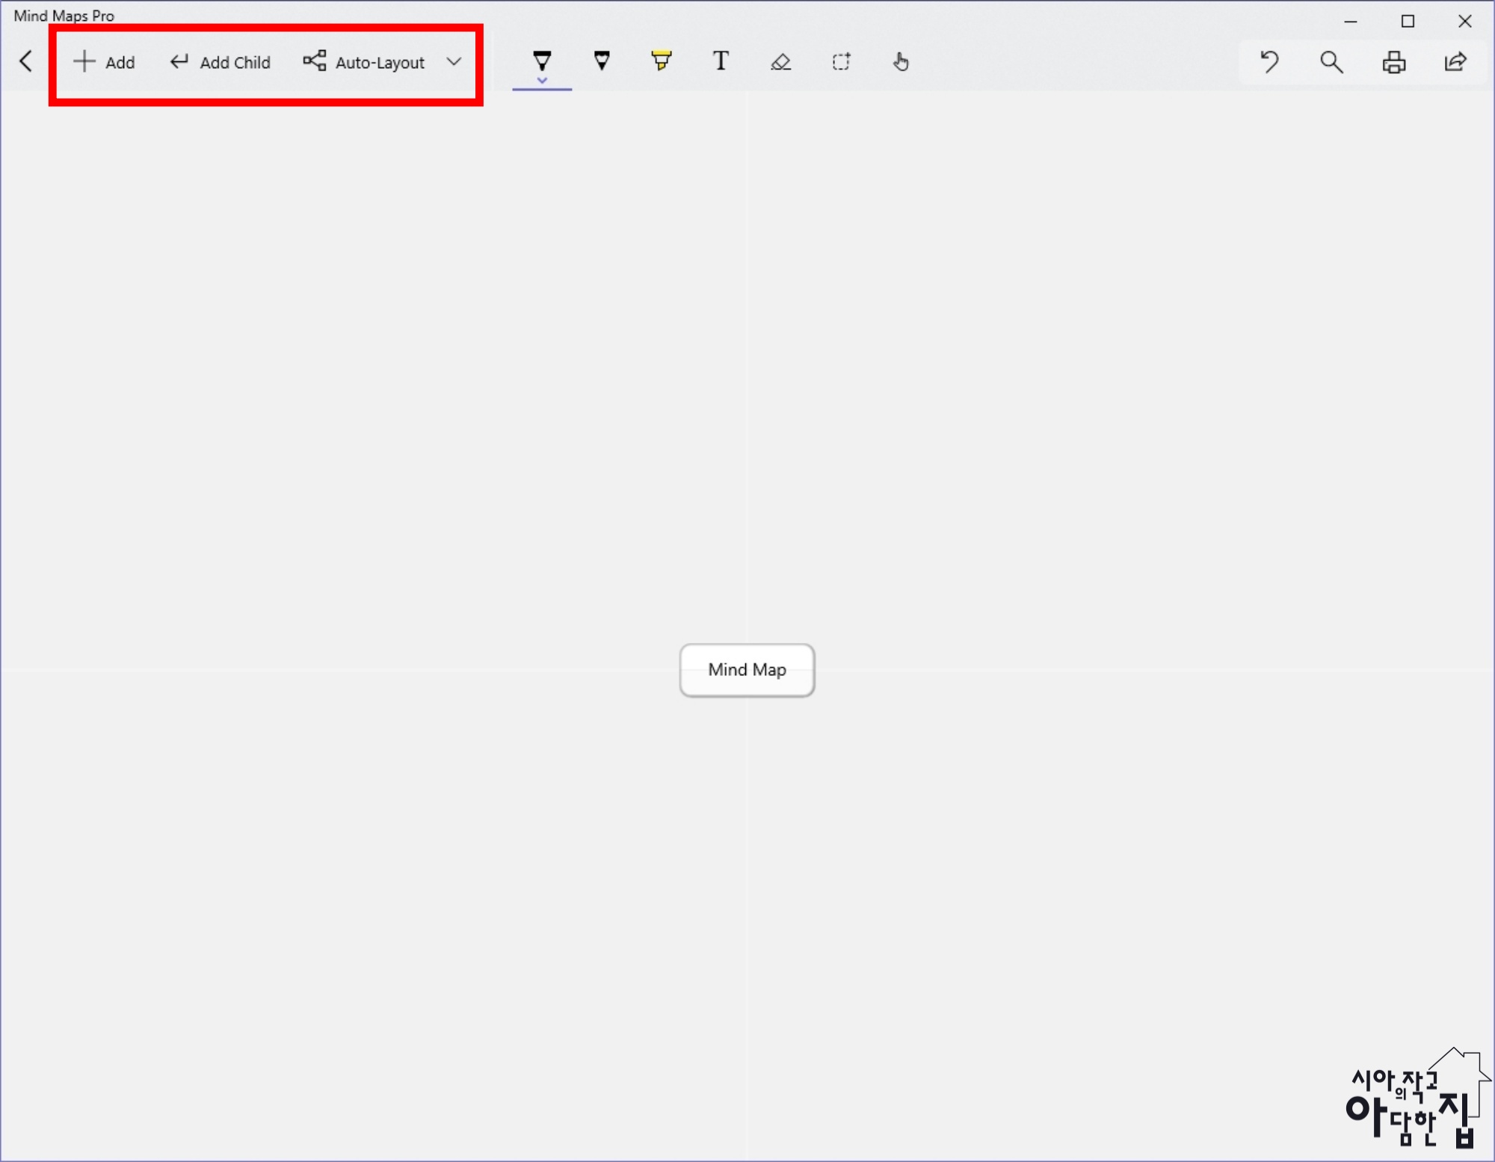Click an empty area of the canvas
Image resolution: width=1495 pixels, height=1162 pixels.
tap(374, 374)
